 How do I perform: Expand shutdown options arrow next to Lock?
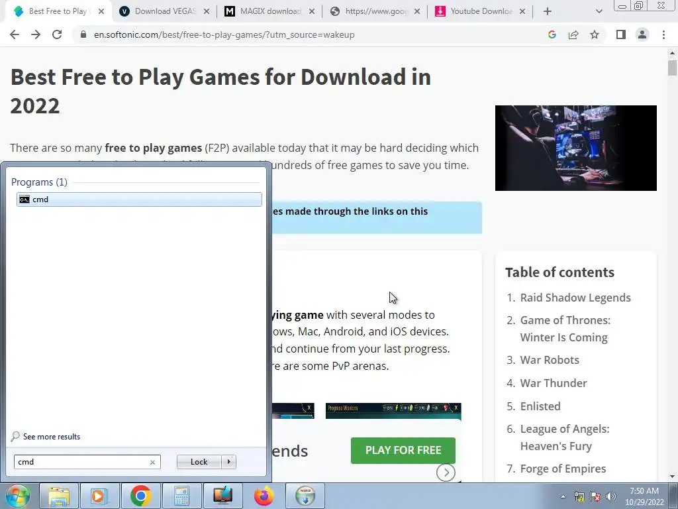pos(228,462)
